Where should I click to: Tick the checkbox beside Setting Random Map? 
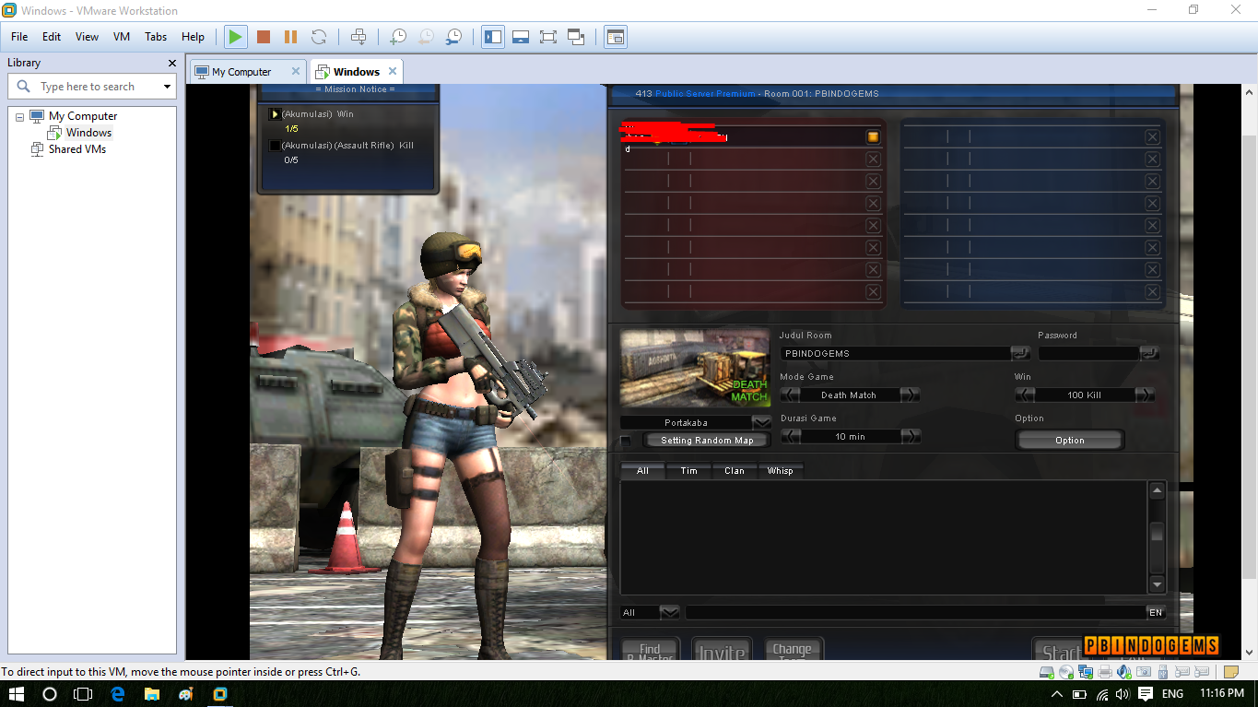pos(626,441)
